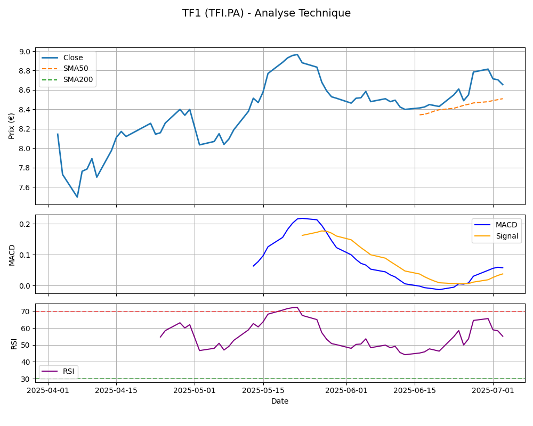Click the "40" RSI tick label
Screen dimensions: 533x426
tap(27, 362)
